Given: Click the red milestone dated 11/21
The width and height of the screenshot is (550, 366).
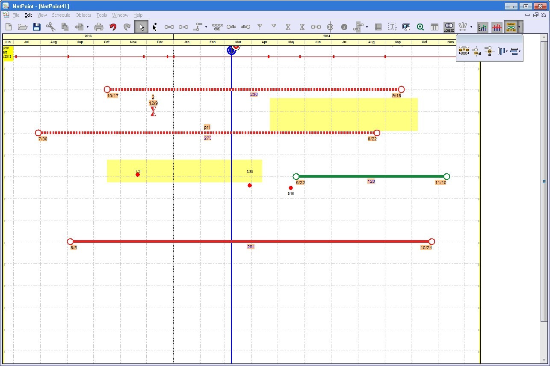Looking at the screenshot, I should (x=138, y=175).
